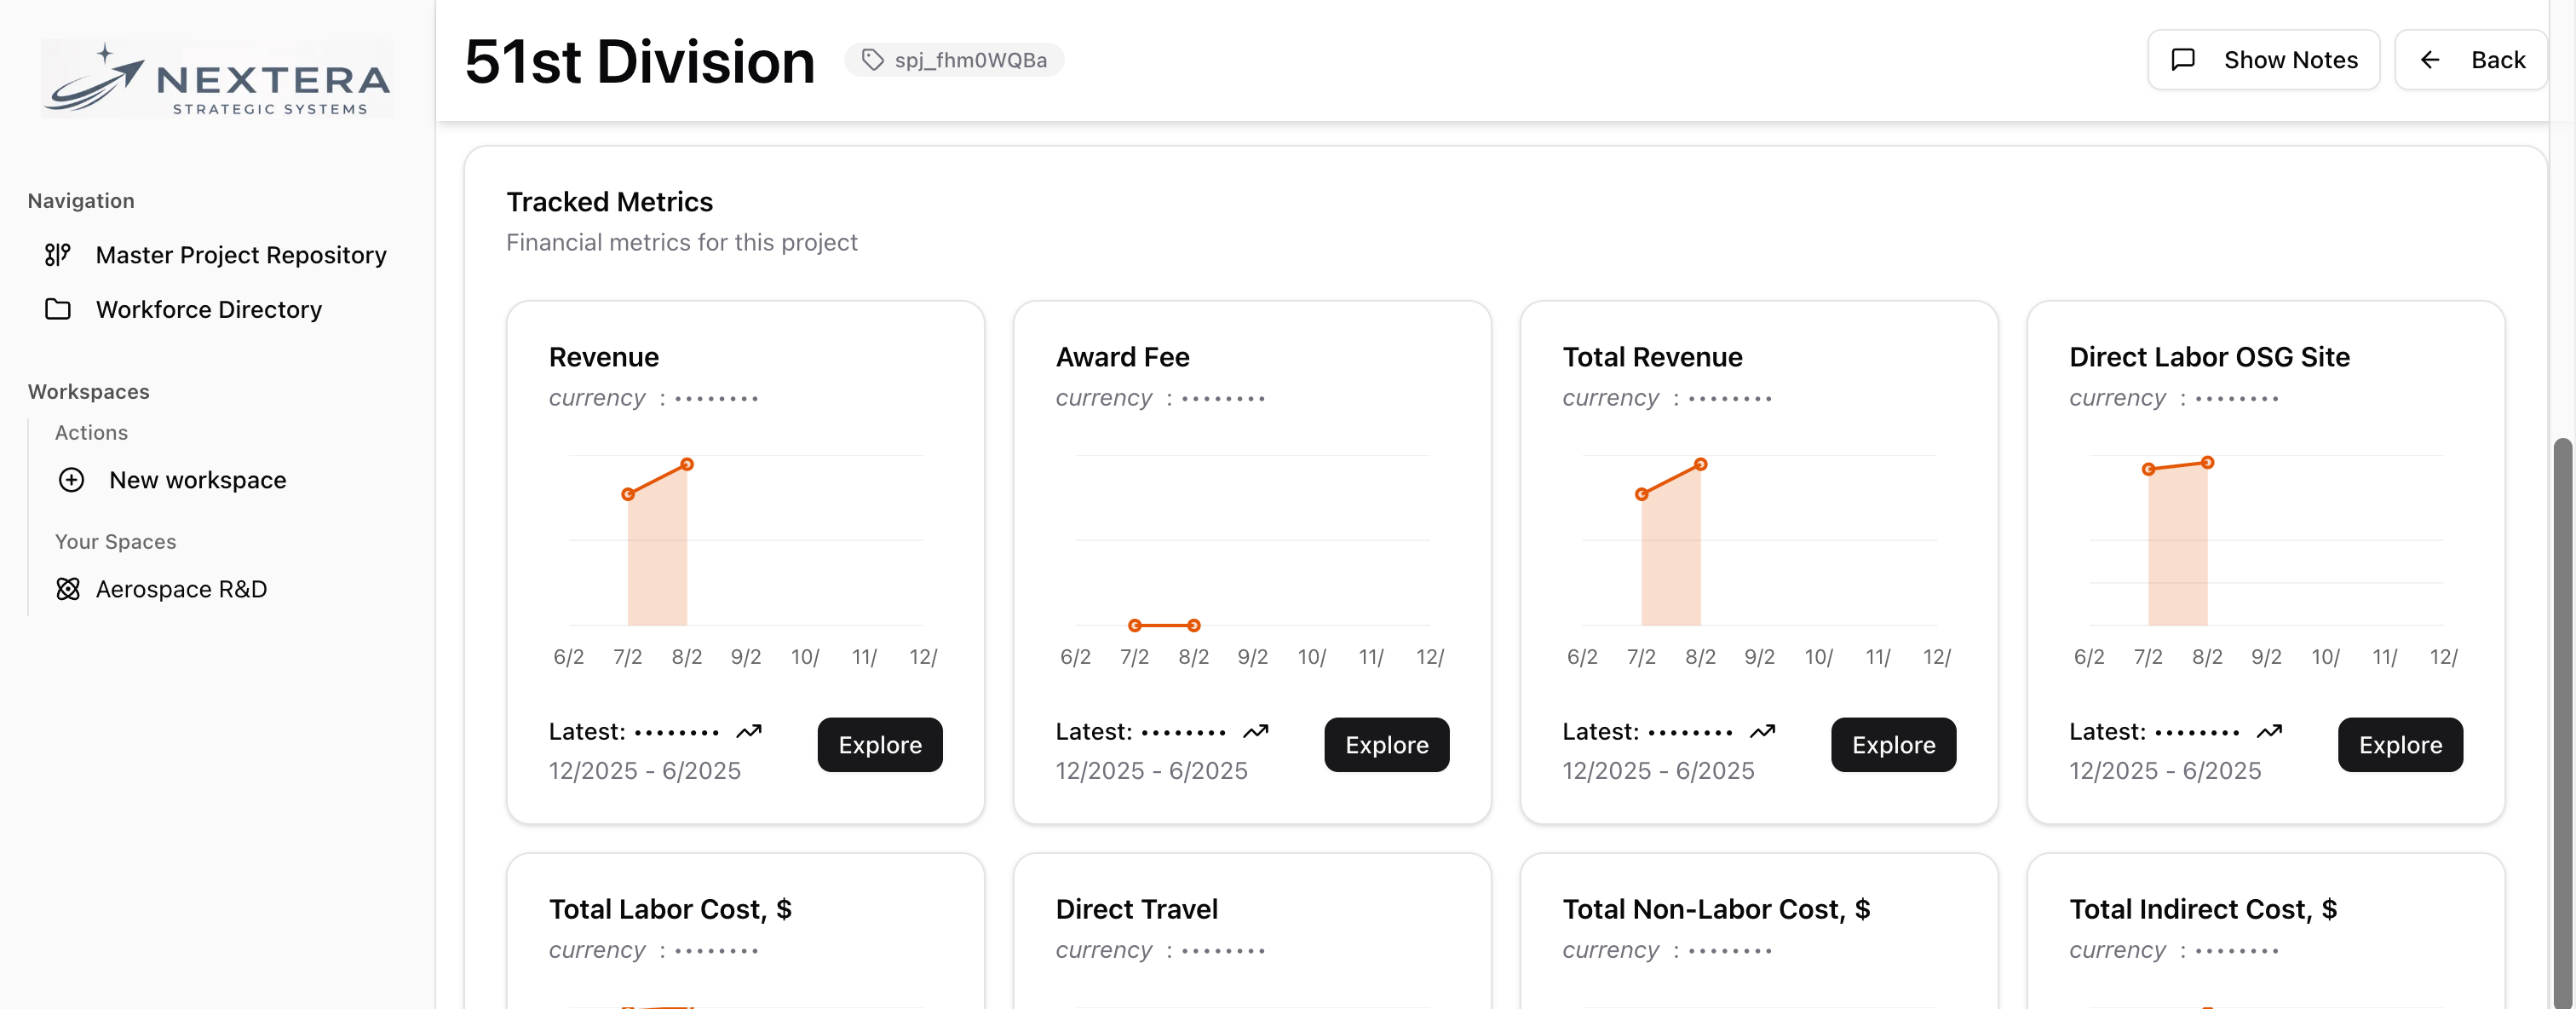Click Direct Labor OSG Site chart's right data point
Screen dimensions: 2576x1009
tap(2208, 462)
